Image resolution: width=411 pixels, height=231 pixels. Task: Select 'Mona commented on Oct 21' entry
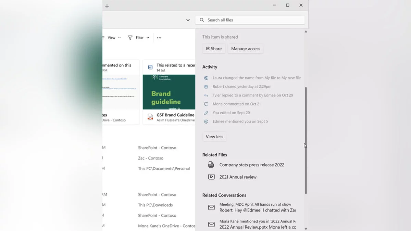(237, 104)
